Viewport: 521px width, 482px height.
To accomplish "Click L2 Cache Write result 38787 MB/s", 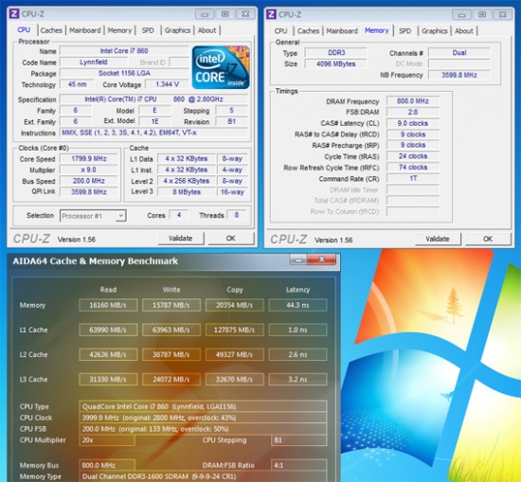I will point(171,354).
